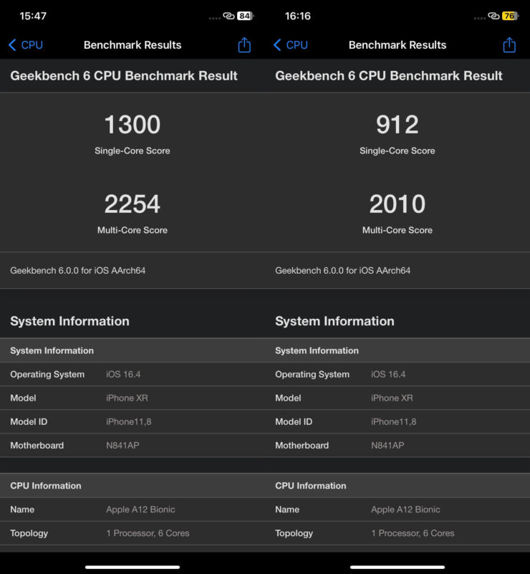Tap the share icon on the 912 score screen
Viewport: 530px width, 574px height.
[509, 44]
